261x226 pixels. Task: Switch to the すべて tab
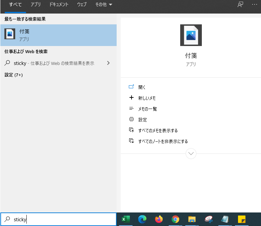coord(15,4)
